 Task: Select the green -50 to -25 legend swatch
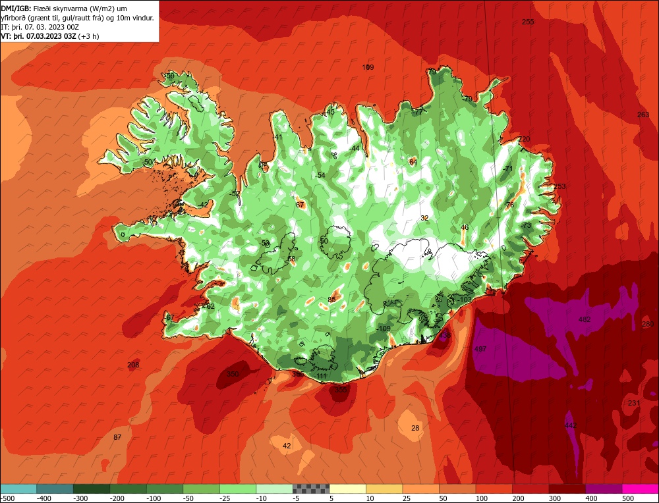(x=201, y=489)
